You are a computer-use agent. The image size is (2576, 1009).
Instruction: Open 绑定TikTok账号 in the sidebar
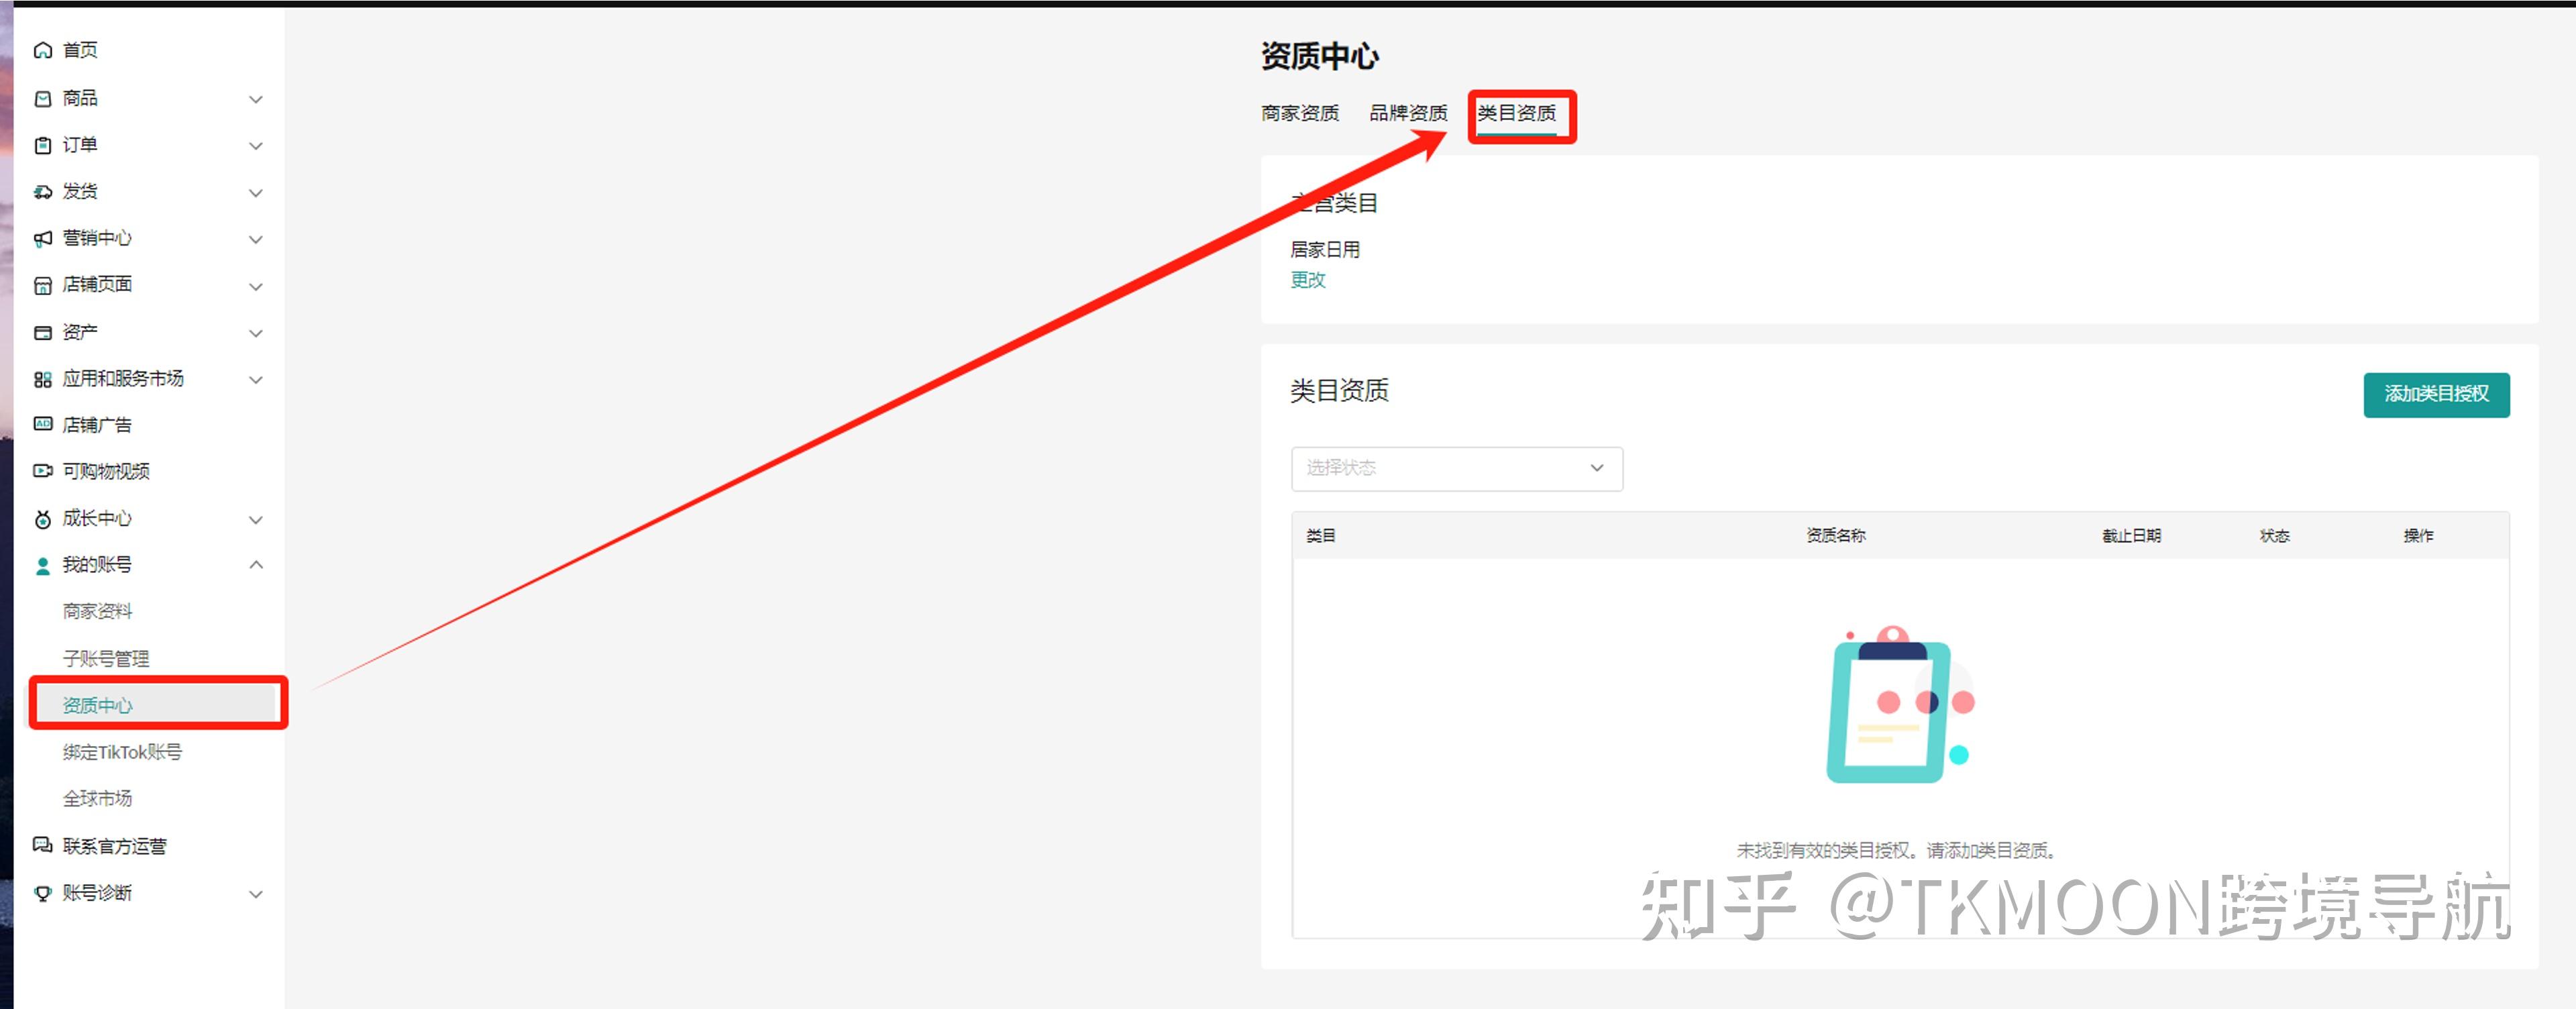[122, 752]
